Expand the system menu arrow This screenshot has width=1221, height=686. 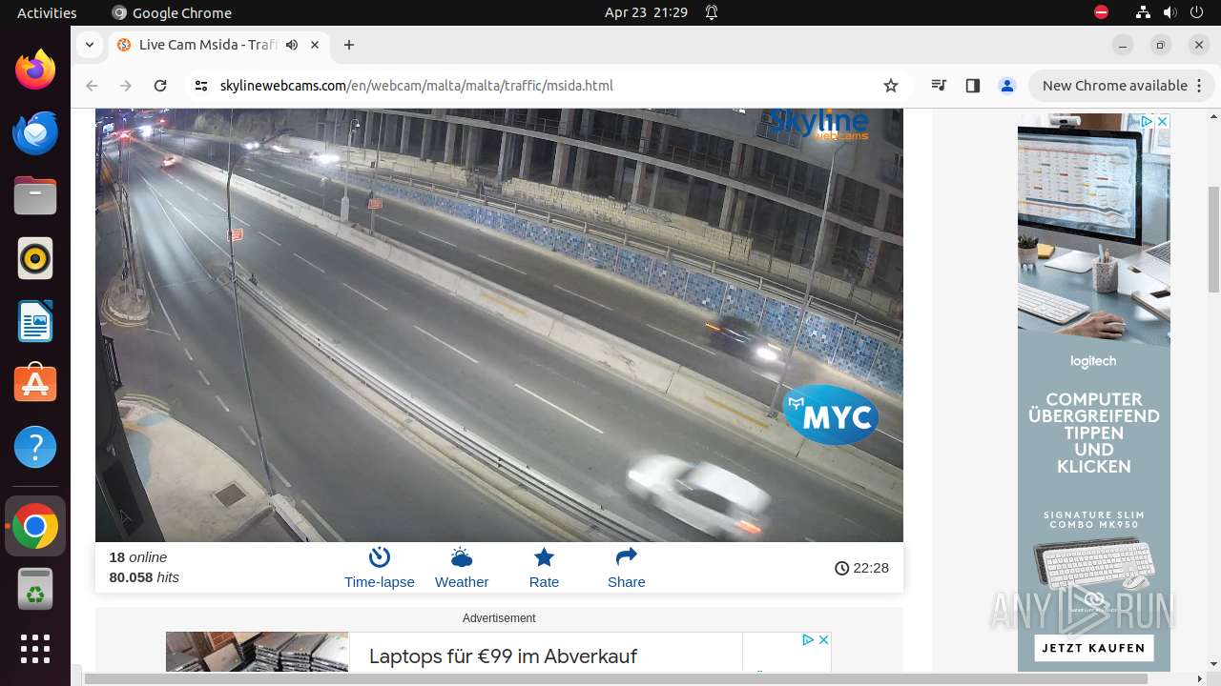1196,12
